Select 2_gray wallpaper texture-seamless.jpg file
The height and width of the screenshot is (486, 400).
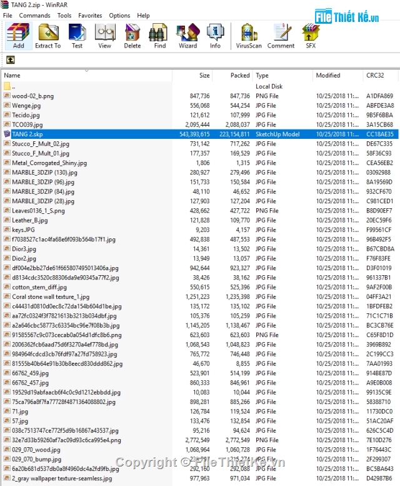point(62,478)
